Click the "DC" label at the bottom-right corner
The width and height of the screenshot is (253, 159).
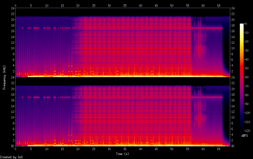(233, 146)
